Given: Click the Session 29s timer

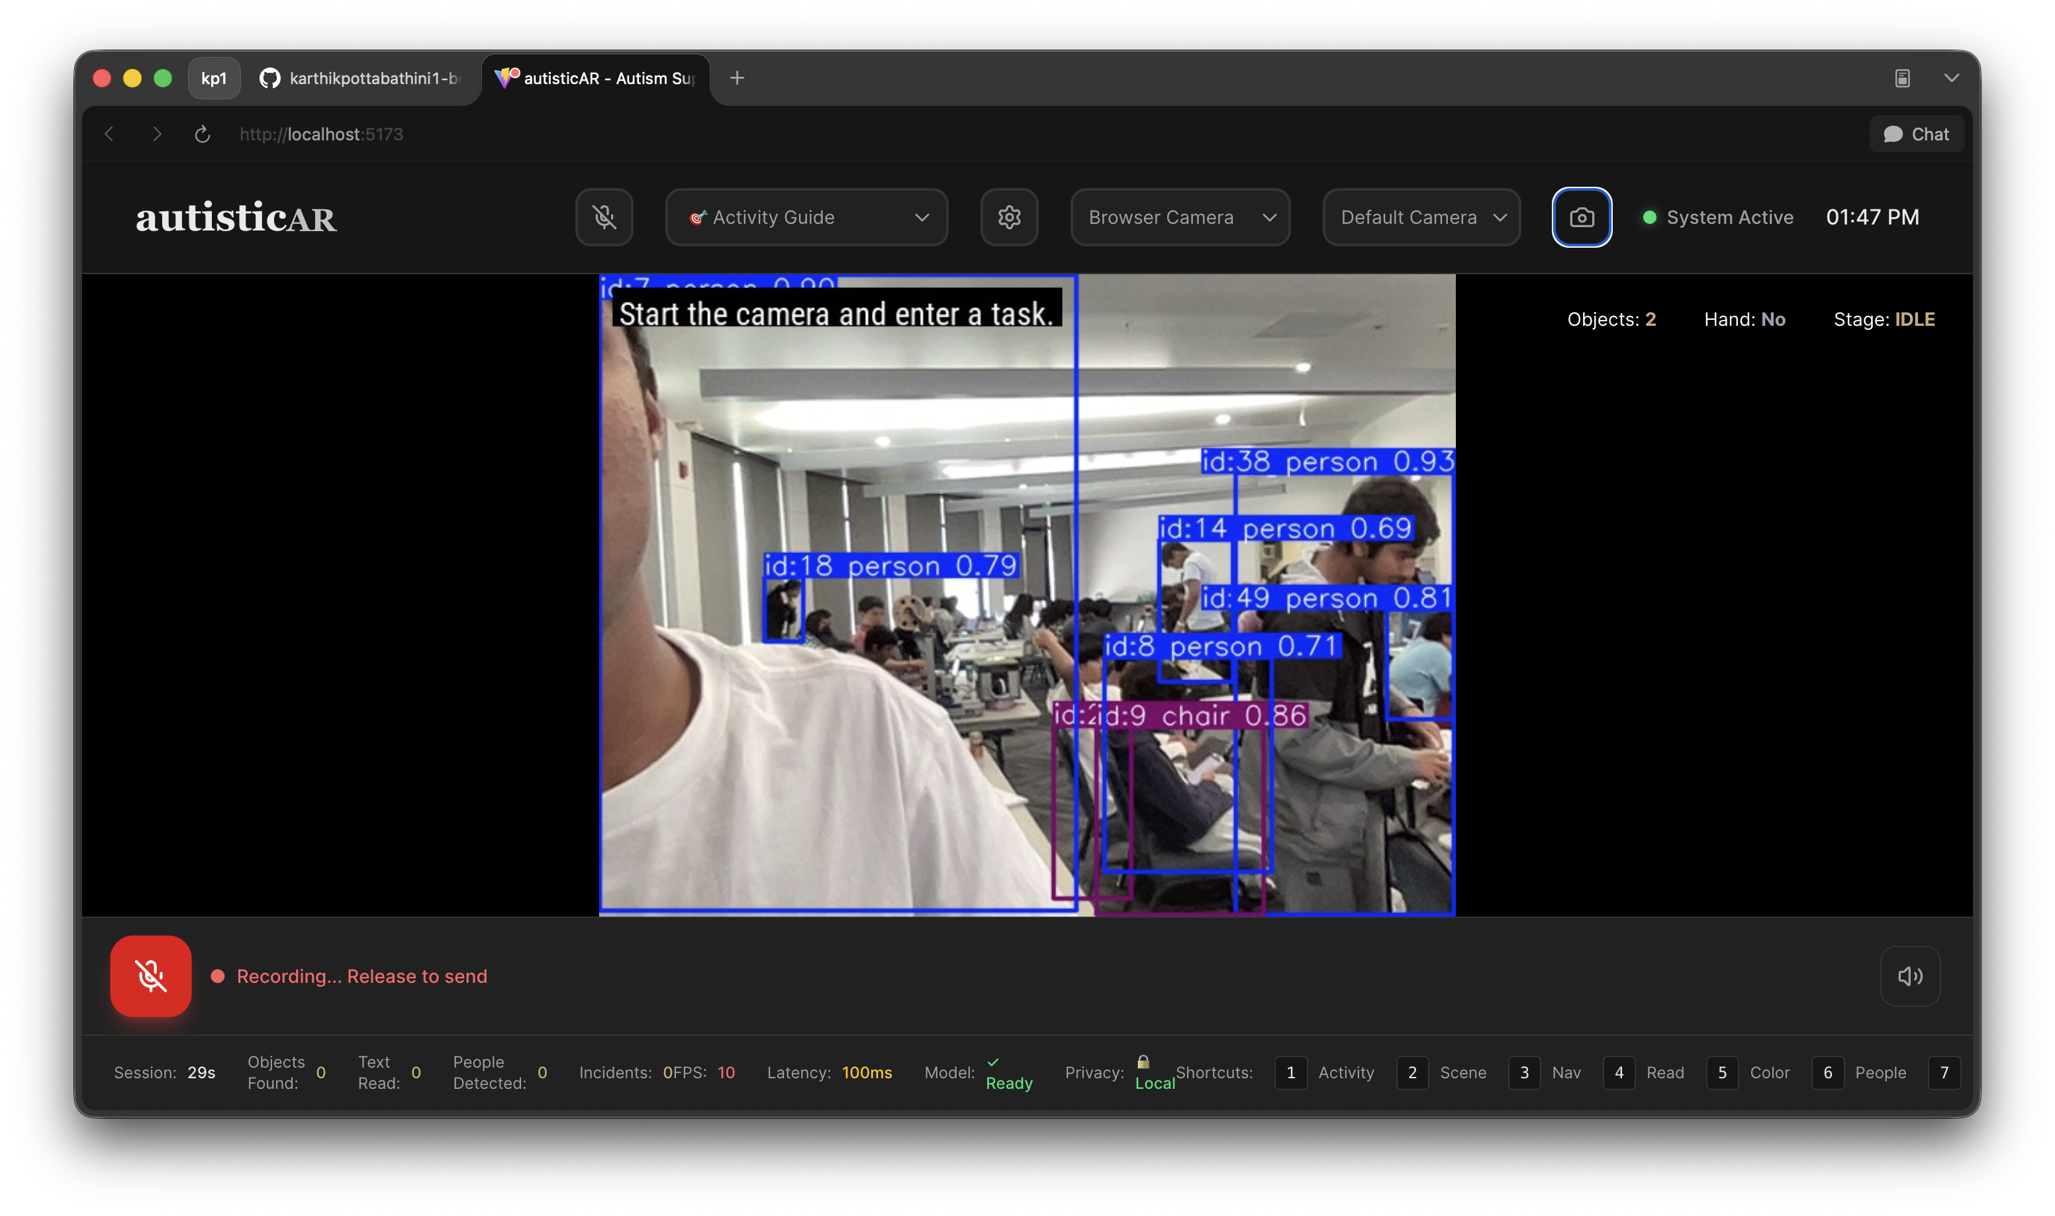Looking at the screenshot, I should point(164,1072).
